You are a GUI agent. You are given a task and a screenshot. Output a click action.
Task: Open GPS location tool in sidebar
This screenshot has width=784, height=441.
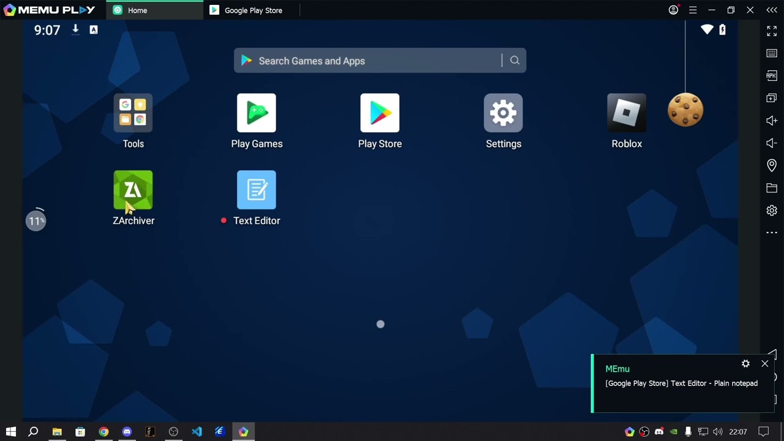pyautogui.click(x=772, y=165)
